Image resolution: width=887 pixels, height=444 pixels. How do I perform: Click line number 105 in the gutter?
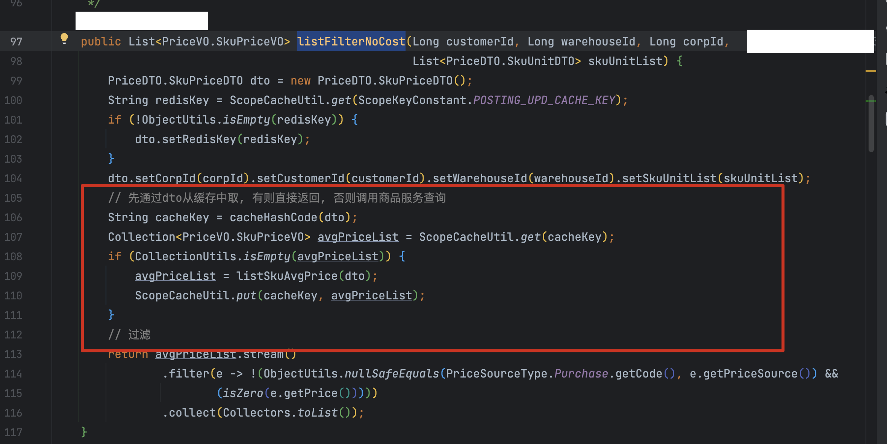(x=13, y=198)
